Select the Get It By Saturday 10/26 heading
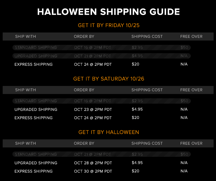Viewport: 216px width, 181px height. [x=109, y=79]
